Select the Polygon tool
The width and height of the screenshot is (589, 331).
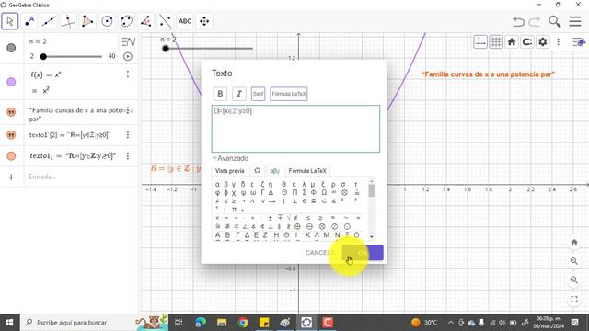coord(87,21)
